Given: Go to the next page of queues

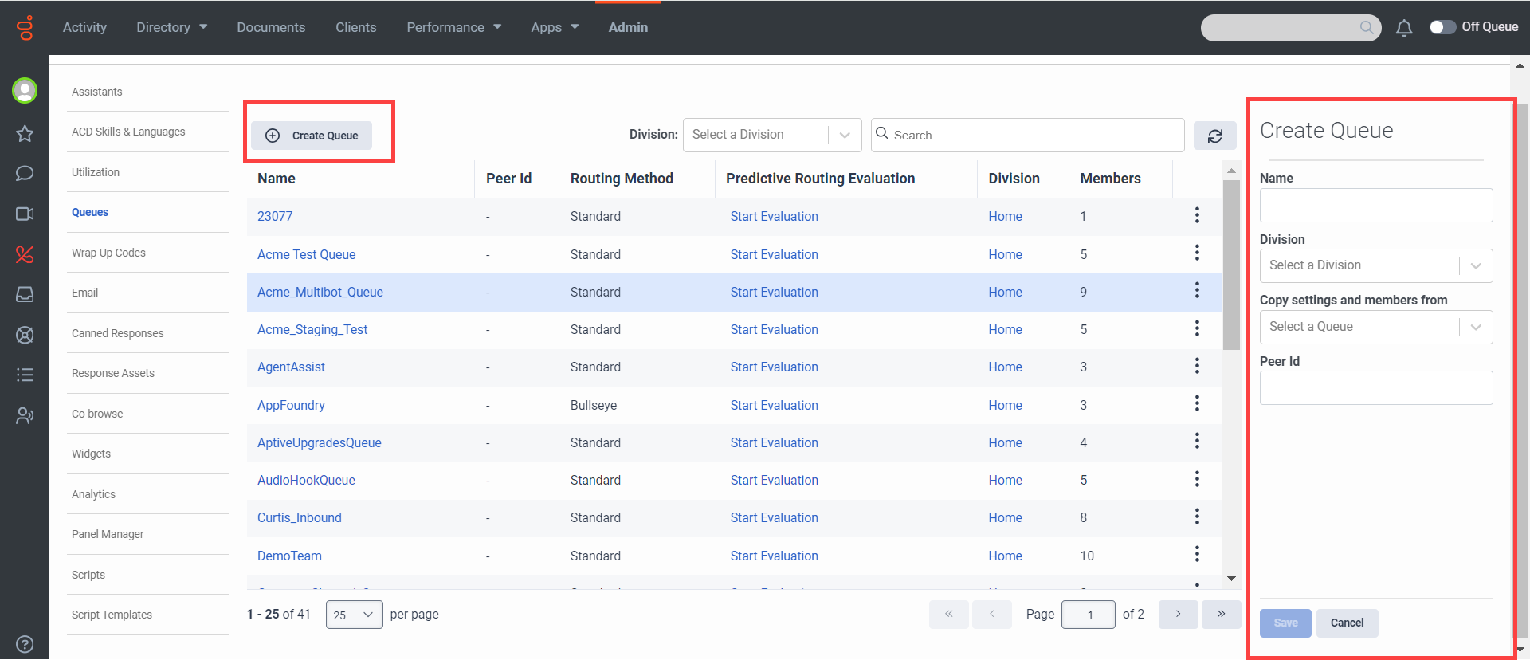Looking at the screenshot, I should point(1178,614).
